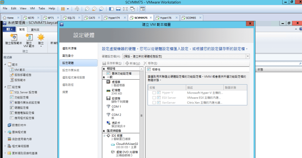Go to the 設定作業系統 wizard step
This screenshot has height=158, width=302.
[x=70, y=70]
